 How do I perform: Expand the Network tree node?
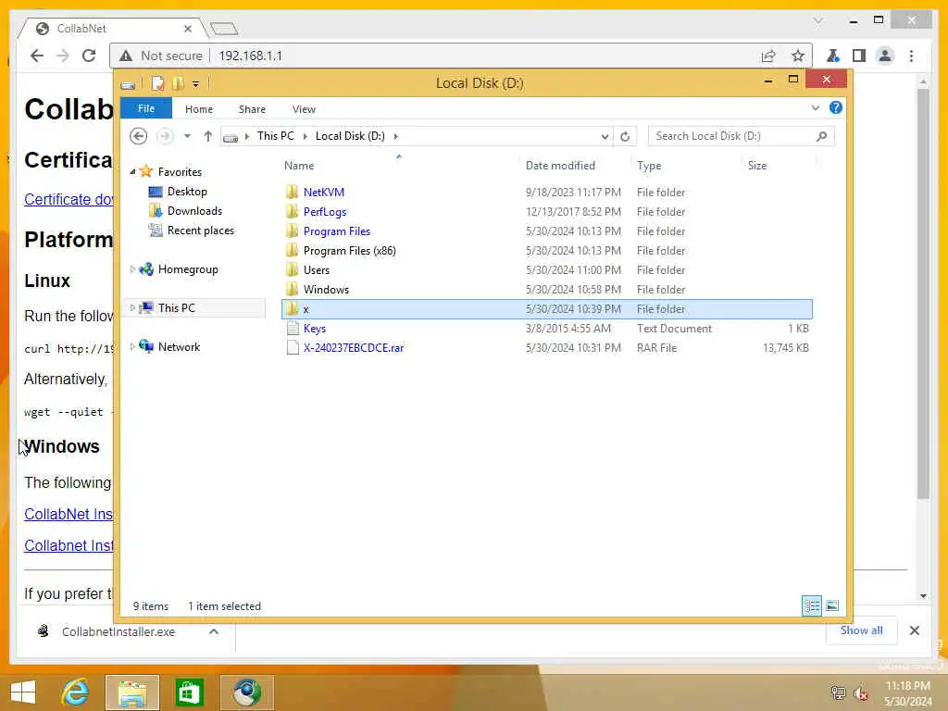[x=132, y=347]
